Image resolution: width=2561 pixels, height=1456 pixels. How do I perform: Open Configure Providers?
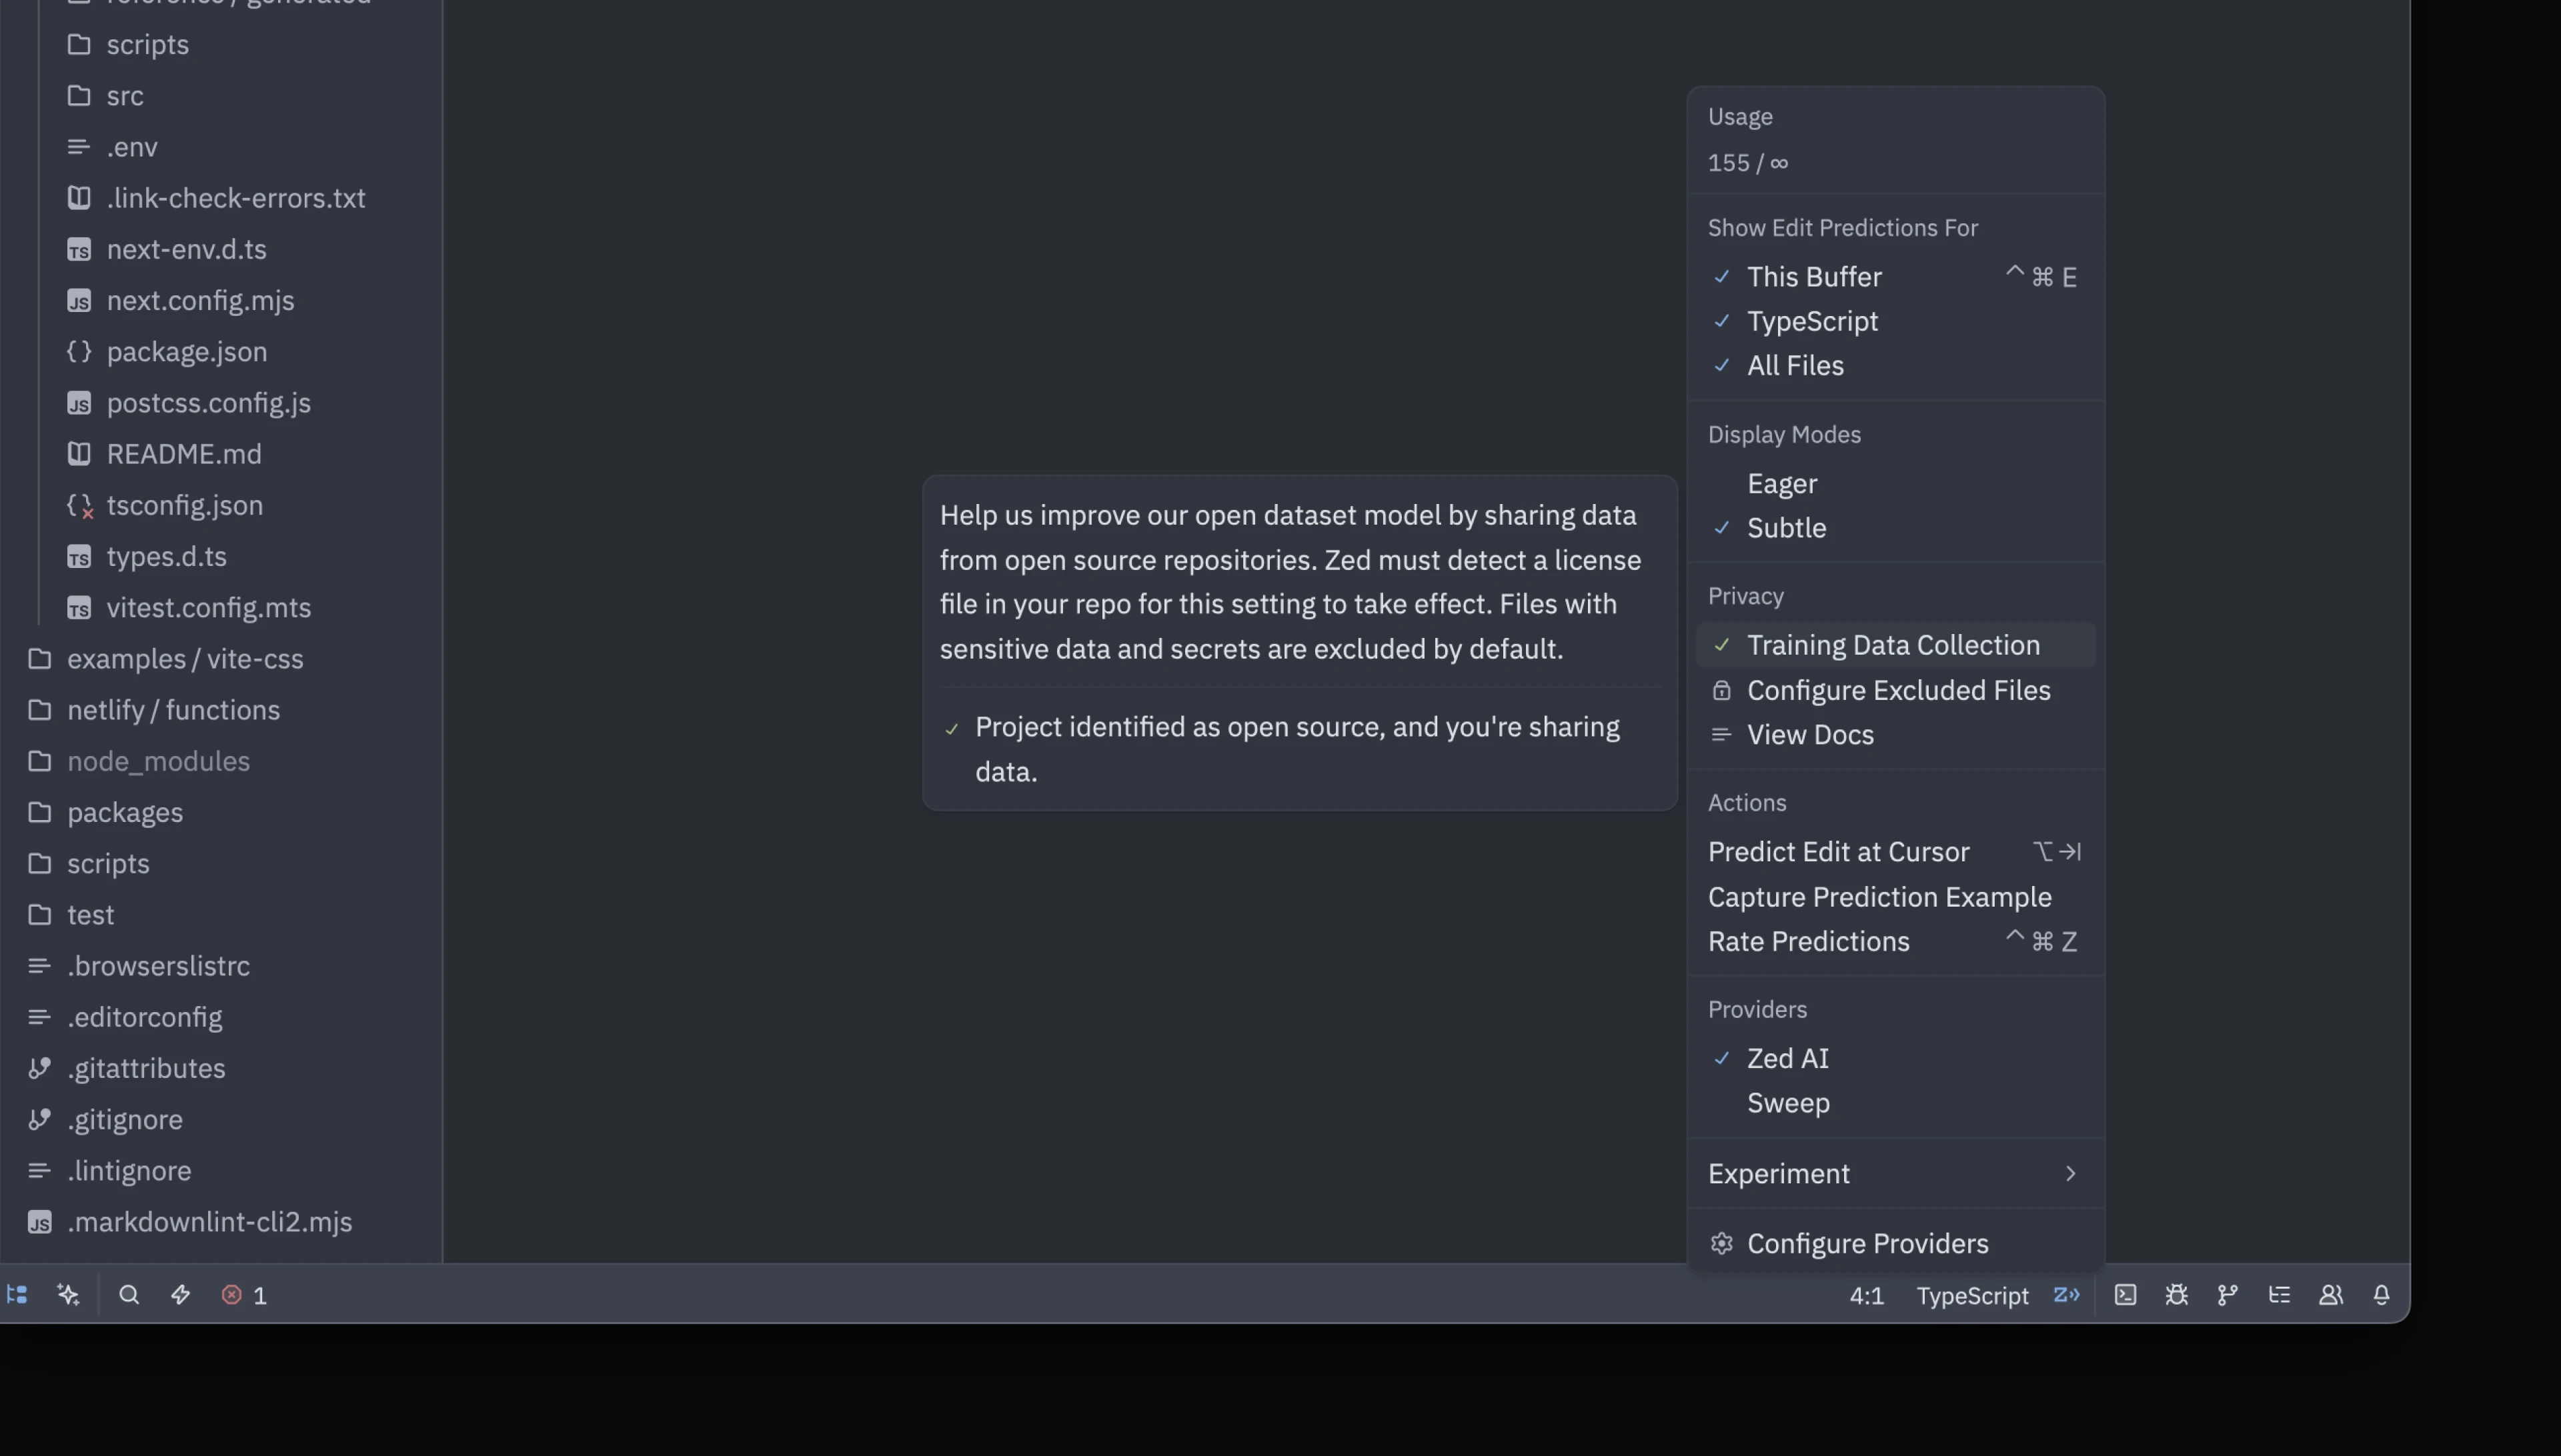(x=1867, y=1243)
